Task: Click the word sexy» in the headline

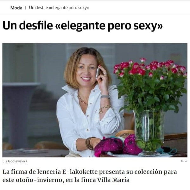Action: (148, 26)
